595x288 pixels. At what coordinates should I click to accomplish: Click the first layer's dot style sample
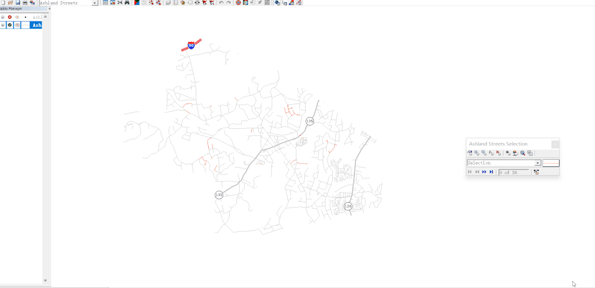click(25, 17)
